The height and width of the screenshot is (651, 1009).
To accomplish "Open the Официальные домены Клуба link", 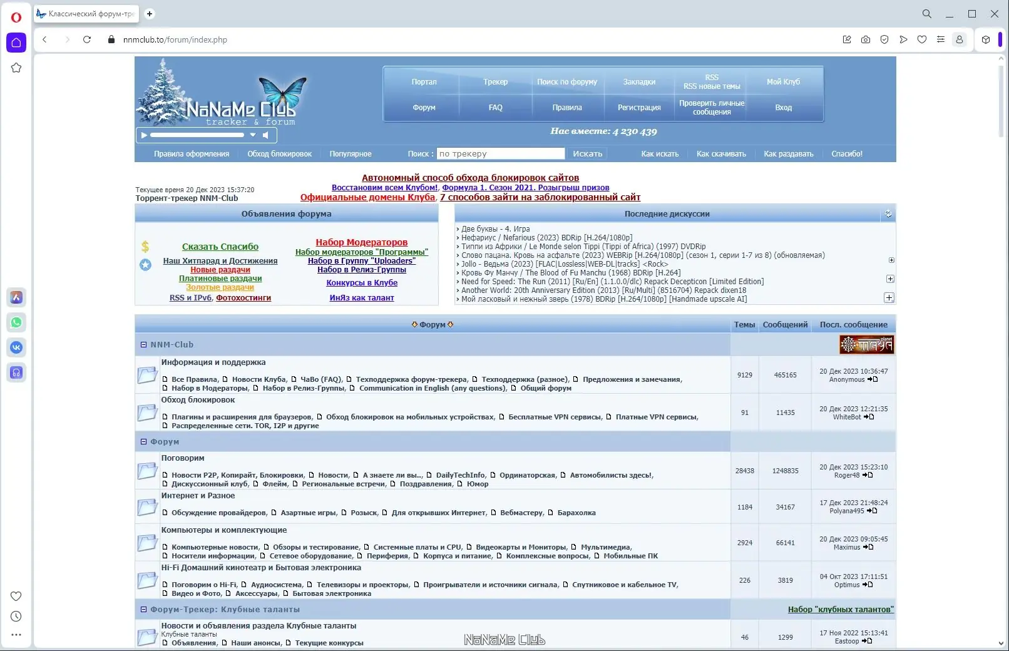I will click(367, 197).
